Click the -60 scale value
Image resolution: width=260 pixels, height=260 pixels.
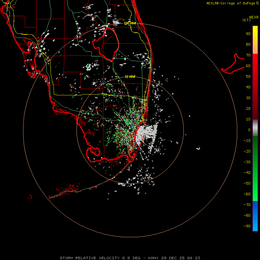point(247,194)
